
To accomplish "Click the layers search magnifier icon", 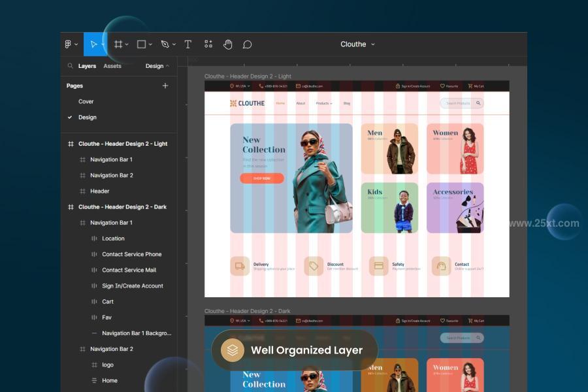I will (x=70, y=65).
